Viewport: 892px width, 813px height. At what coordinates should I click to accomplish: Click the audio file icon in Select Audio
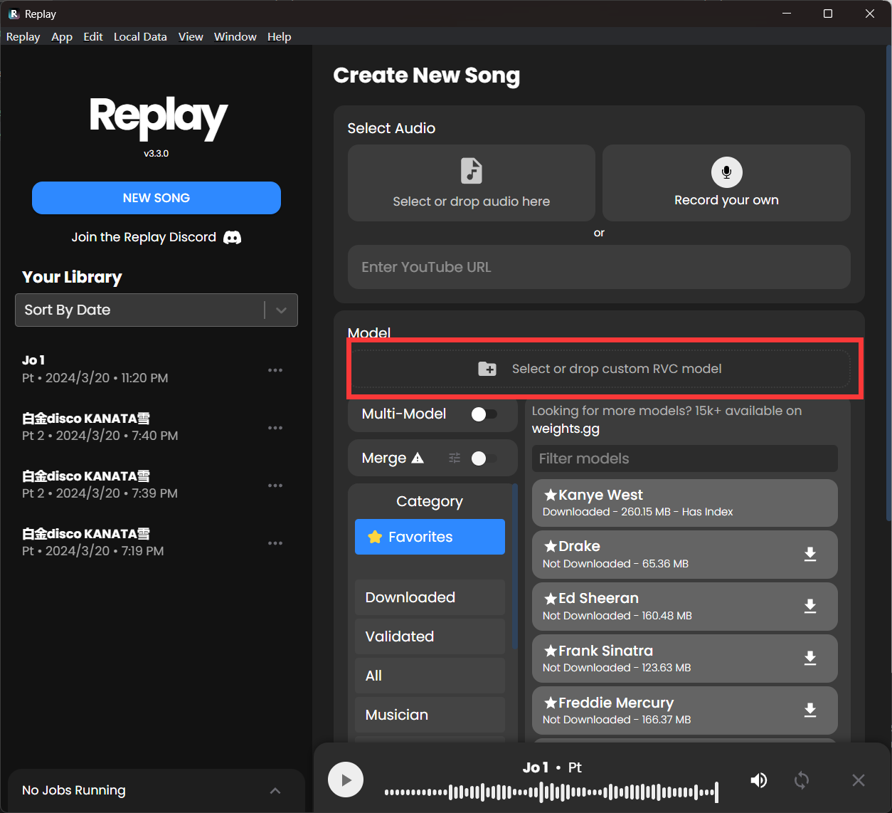(x=471, y=171)
